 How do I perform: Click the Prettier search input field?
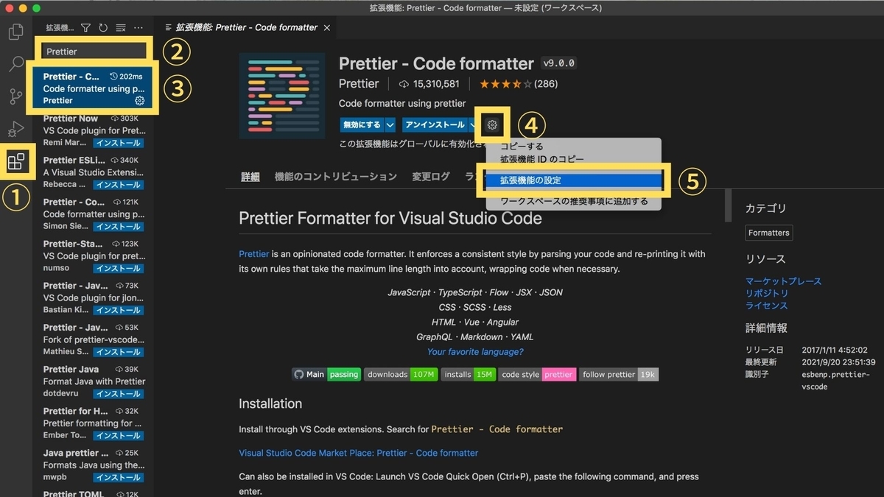coord(94,52)
